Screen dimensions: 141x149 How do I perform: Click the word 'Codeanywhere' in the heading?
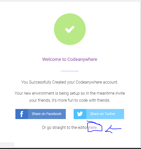point(82,59)
